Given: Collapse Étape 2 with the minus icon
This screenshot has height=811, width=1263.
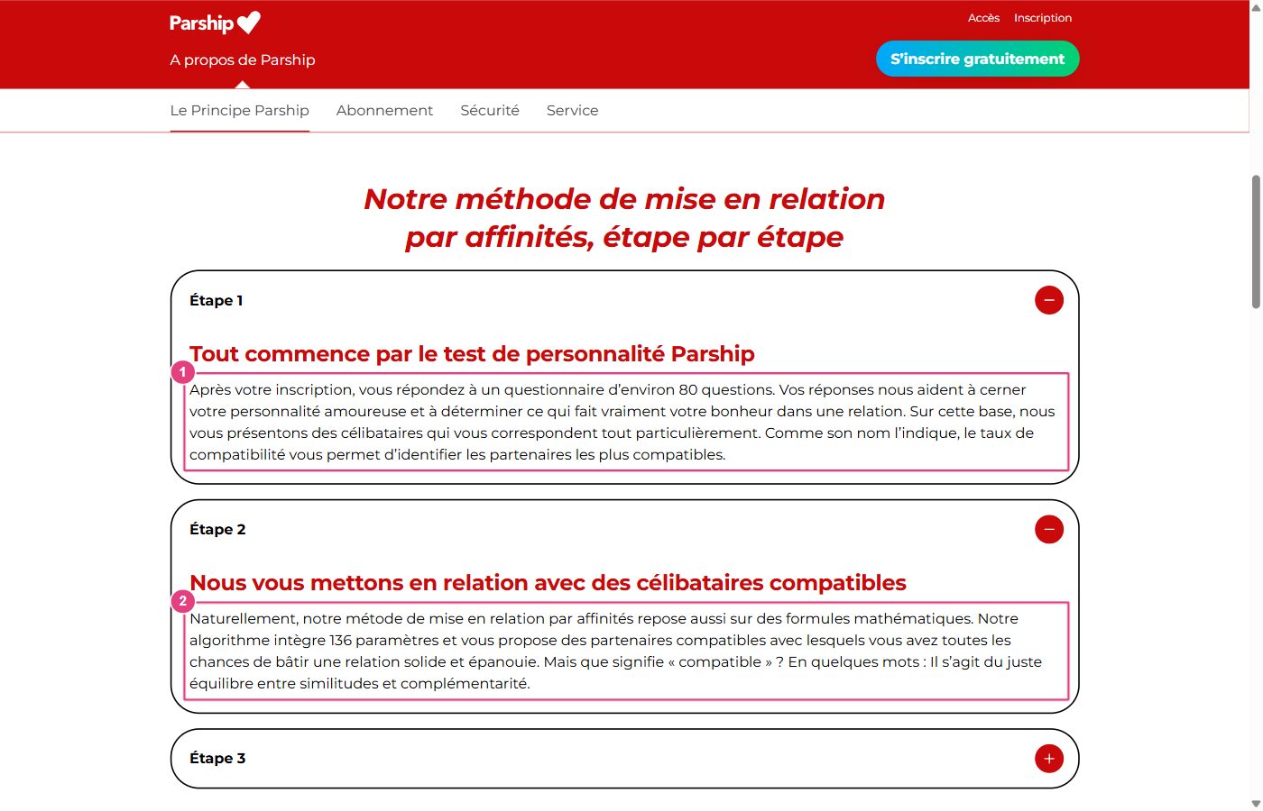Looking at the screenshot, I should coord(1048,529).
